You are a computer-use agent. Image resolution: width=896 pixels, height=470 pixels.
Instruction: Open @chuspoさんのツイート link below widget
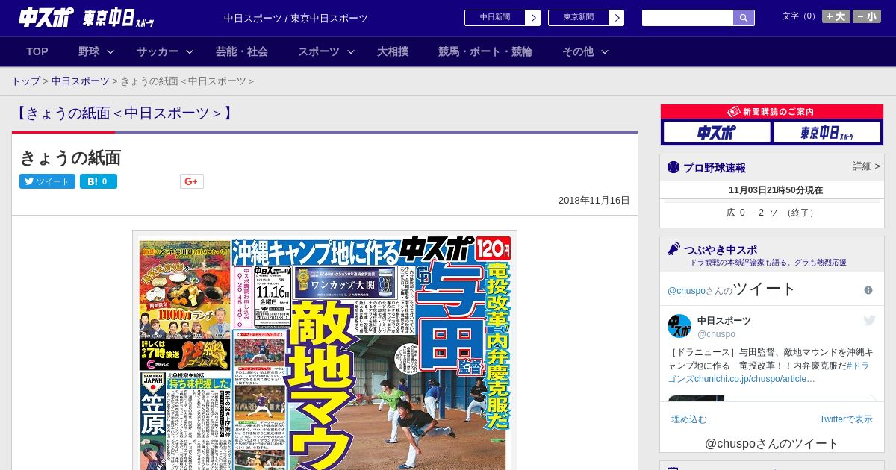[772, 444]
